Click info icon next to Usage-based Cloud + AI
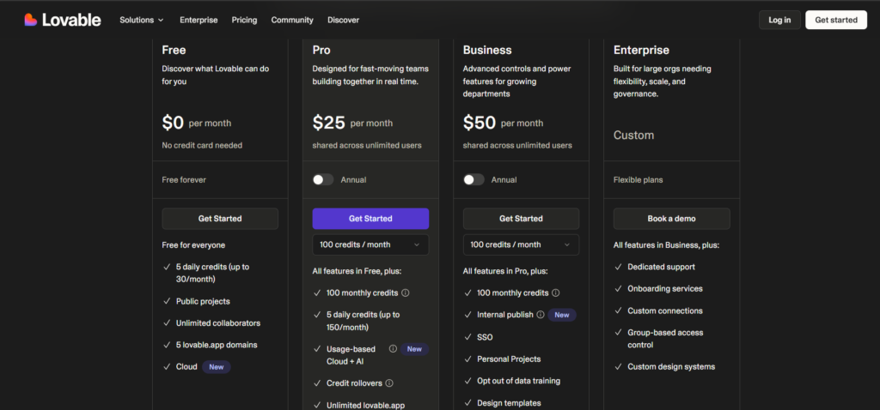Image resolution: width=880 pixels, height=410 pixels. click(393, 349)
